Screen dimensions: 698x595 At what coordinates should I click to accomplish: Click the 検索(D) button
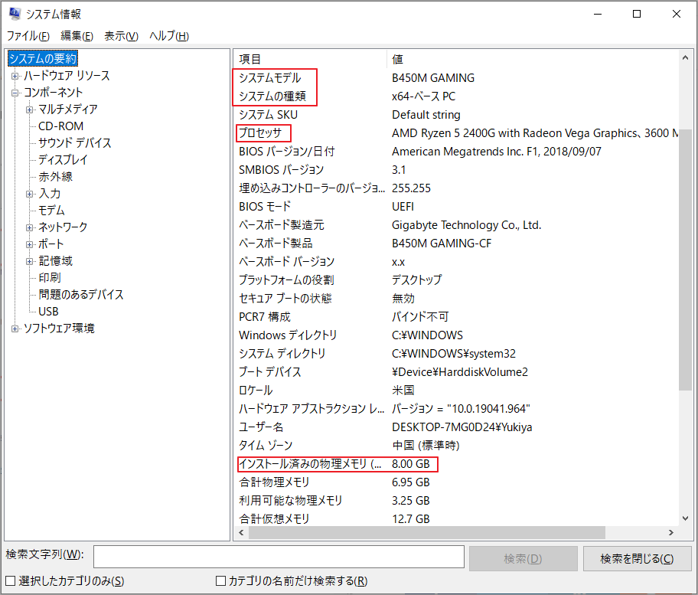point(523,558)
